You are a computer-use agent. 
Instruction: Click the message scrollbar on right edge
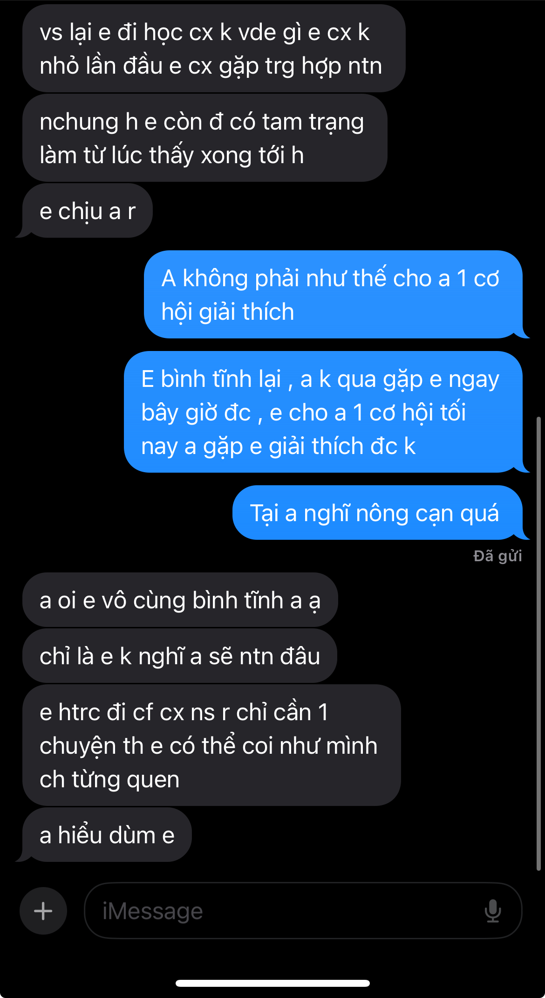pos(538,643)
